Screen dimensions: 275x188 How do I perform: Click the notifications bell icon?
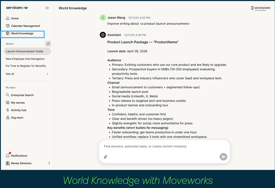click(x=7, y=156)
